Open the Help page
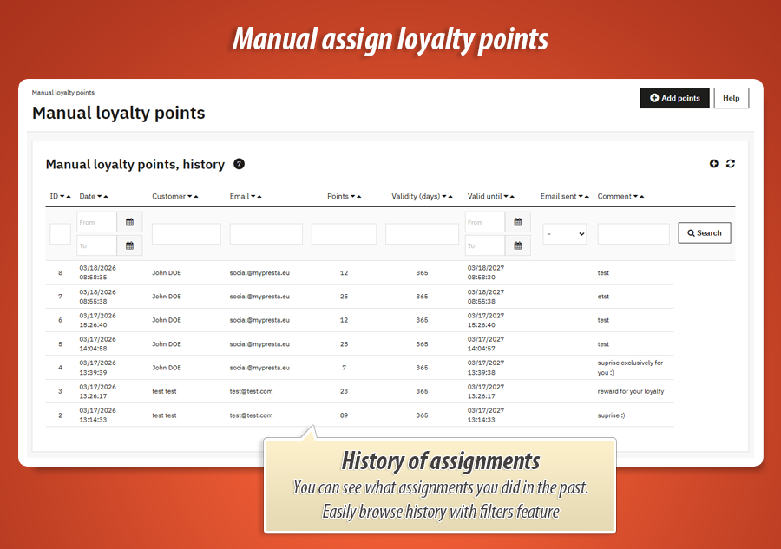 click(732, 98)
